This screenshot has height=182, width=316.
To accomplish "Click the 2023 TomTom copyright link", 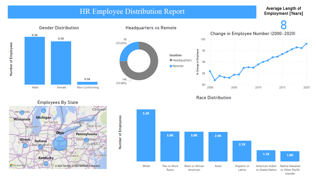I will click(63, 166).
